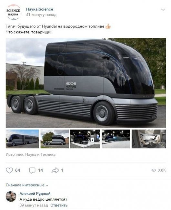Open thumbnail of truck with trailer
171x210 pixels.
(x=22, y=139)
